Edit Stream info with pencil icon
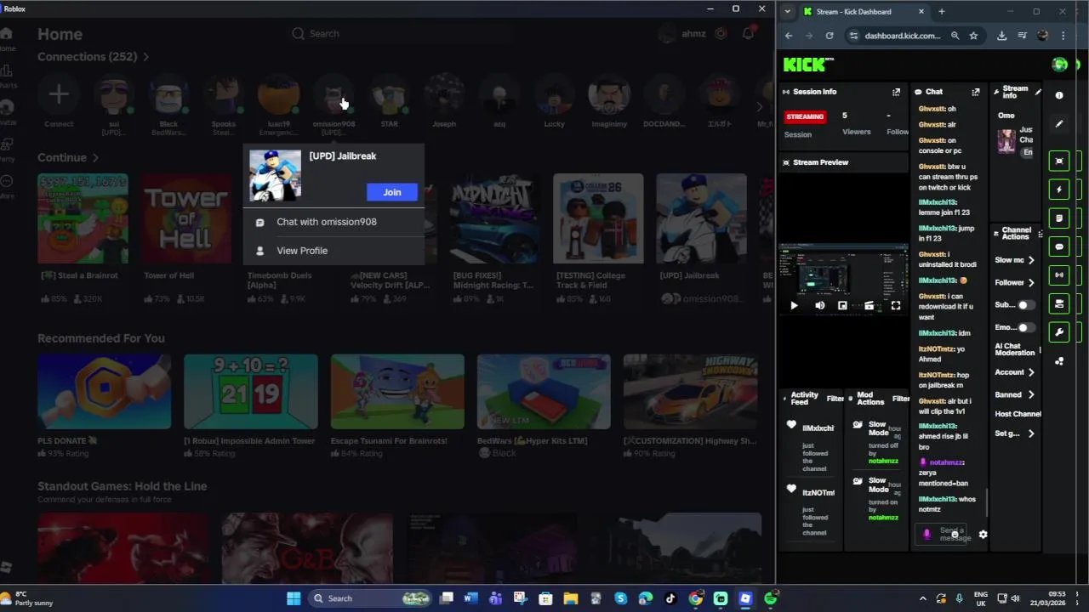Screen dimensions: 1089x612 (1038, 92)
